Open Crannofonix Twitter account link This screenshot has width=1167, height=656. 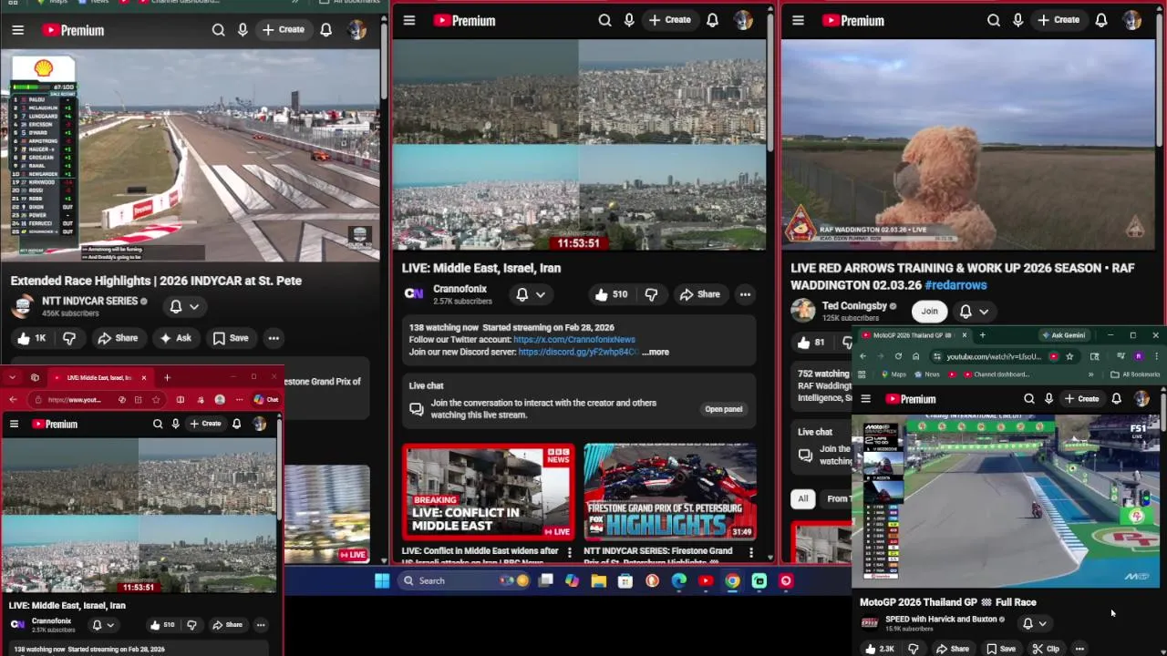[574, 339]
